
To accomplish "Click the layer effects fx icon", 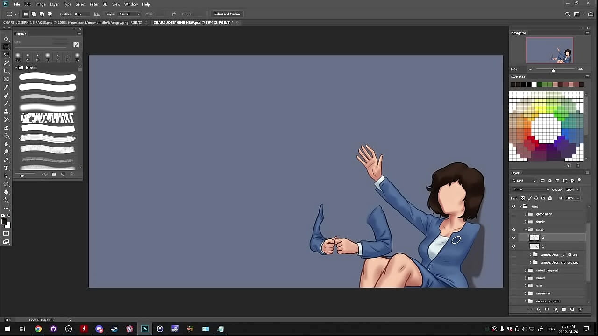I will click(x=539, y=309).
